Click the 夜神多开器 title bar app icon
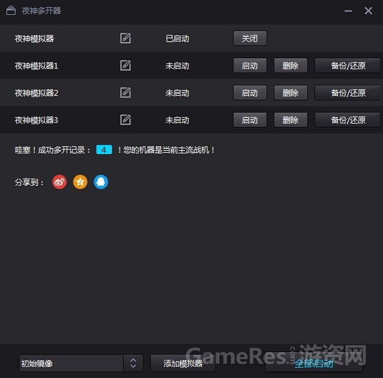 point(11,11)
